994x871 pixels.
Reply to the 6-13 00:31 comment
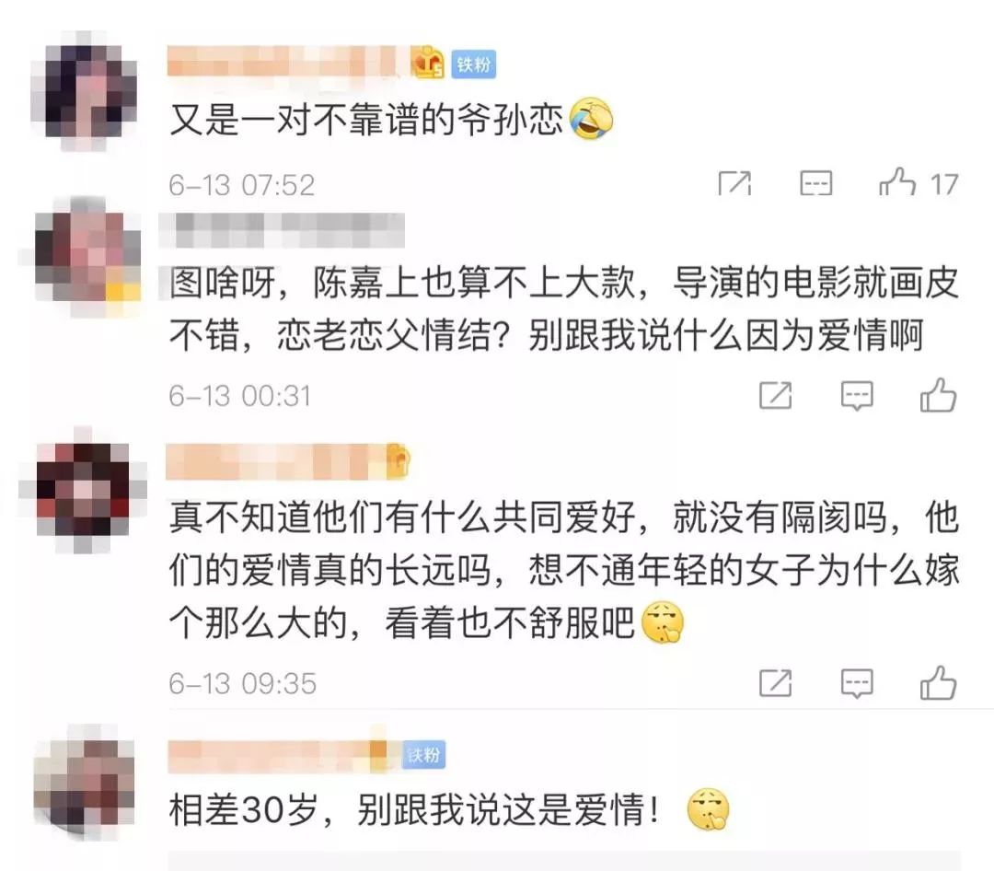tap(857, 396)
